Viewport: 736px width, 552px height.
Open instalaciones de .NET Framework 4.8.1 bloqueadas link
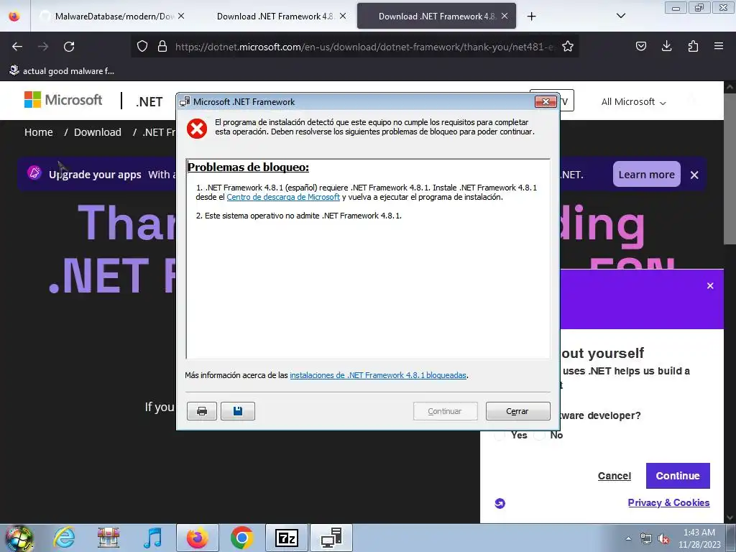coord(378,375)
